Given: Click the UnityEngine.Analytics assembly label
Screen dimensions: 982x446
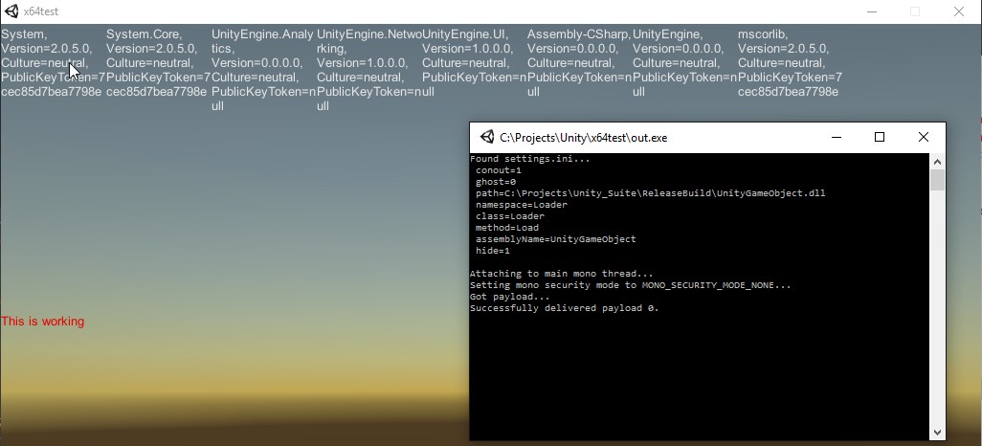Looking at the screenshot, I should (259, 34).
